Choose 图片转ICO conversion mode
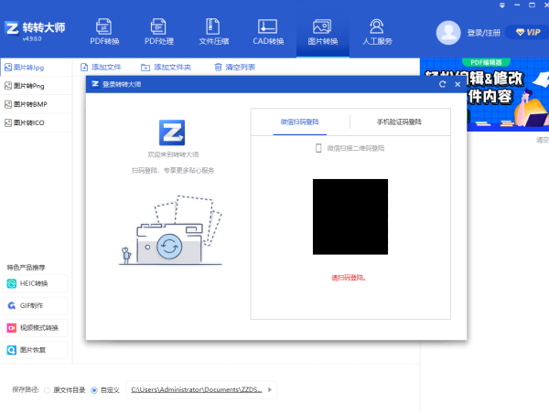This screenshot has width=549, height=413. click(x=37, y=122)
